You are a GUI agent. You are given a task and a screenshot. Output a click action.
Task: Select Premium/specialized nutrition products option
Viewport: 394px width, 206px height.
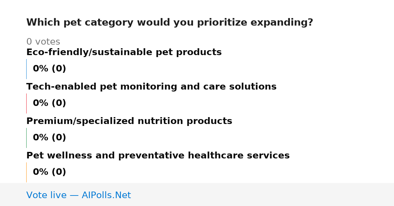(x=129, y=121)
